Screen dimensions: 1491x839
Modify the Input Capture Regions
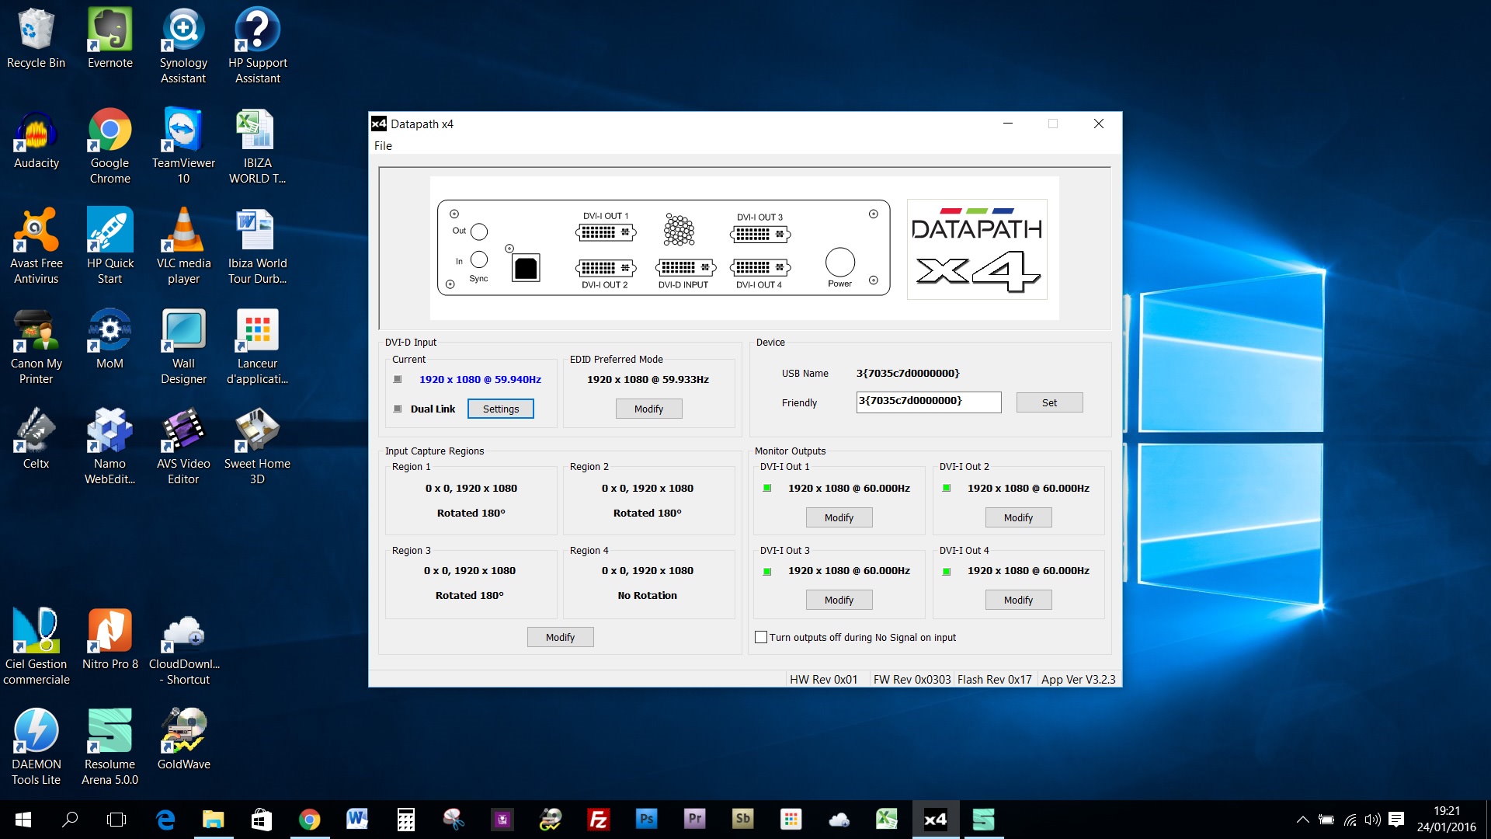click(x=560, y=637)
